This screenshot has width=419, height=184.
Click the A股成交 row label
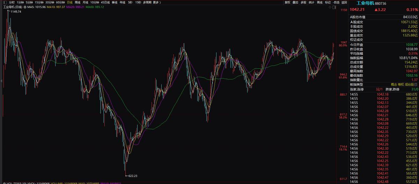tap(357, 22)
